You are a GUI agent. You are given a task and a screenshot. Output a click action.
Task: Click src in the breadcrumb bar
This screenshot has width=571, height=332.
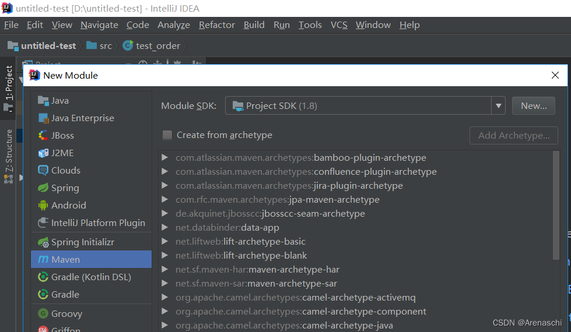[106, 46]
